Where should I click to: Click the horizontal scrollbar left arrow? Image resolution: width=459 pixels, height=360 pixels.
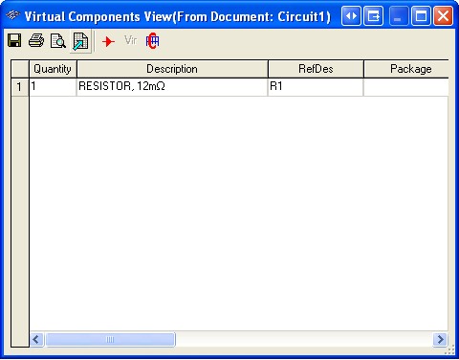coord(36,339)
